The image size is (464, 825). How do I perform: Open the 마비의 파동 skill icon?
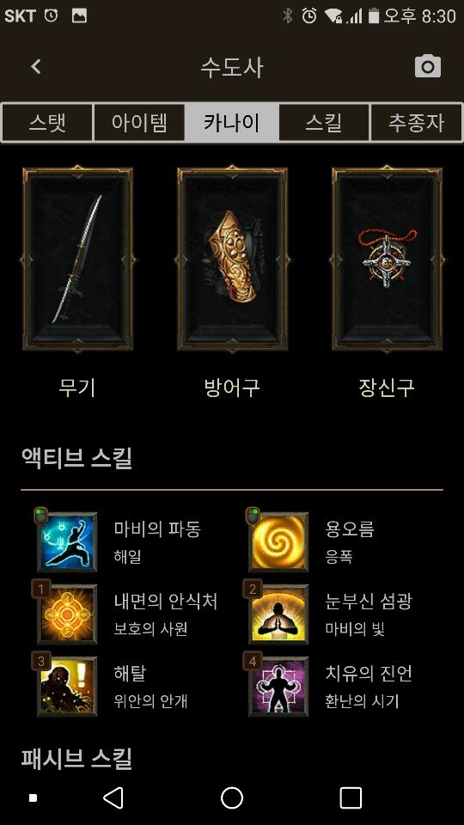click(x=67, y=542)
